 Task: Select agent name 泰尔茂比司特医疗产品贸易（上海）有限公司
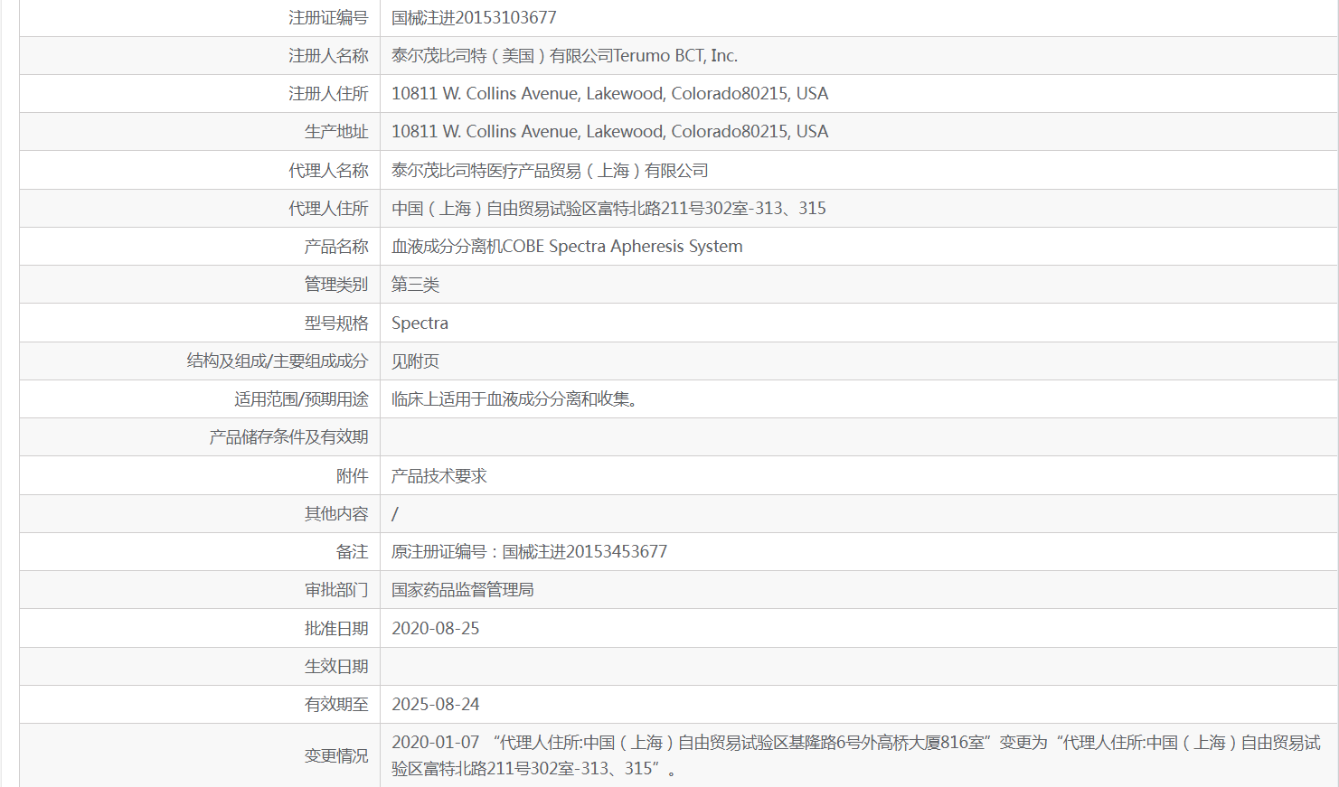pyautogui.click(x=550, y=170)
